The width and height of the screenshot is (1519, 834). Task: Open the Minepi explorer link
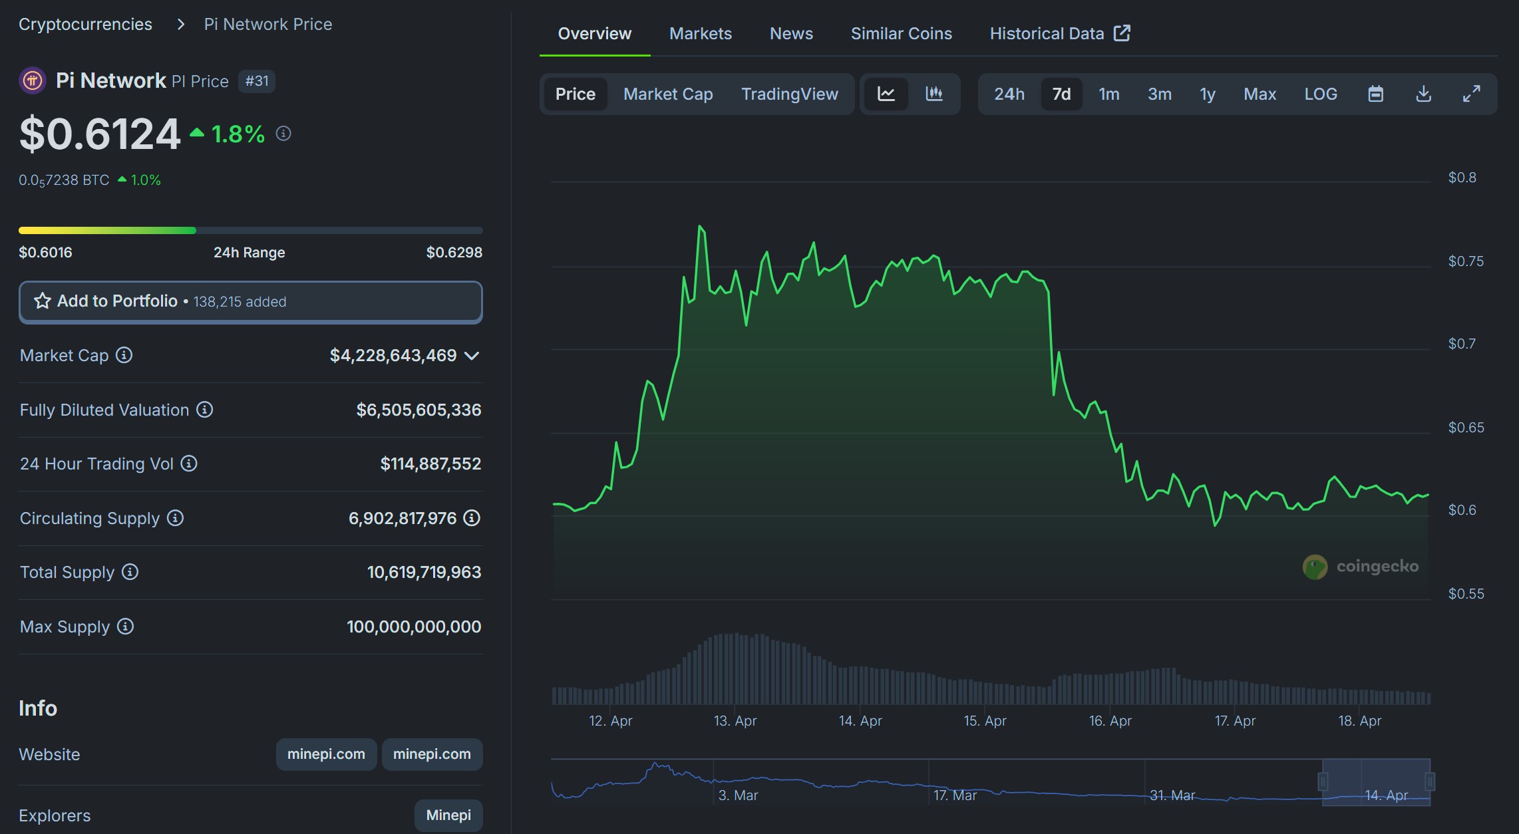[448, 815]
